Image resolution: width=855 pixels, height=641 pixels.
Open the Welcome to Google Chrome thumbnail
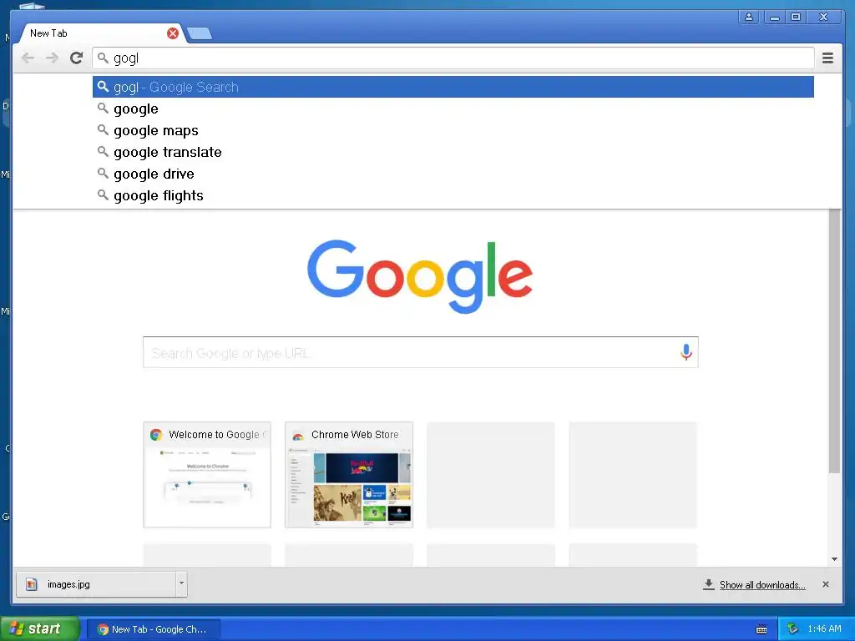[x=207, y=475]
